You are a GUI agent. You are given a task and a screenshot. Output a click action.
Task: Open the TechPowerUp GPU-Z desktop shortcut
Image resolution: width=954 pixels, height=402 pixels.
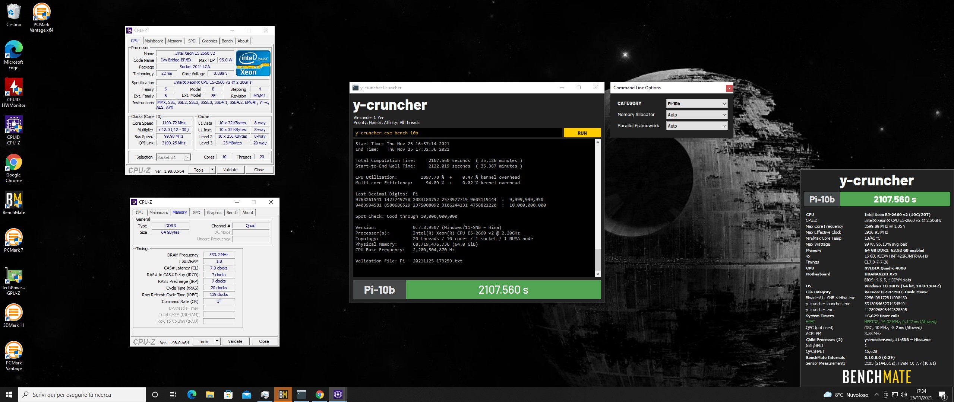point(14,281)
